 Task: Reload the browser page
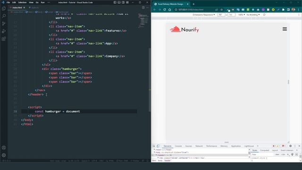point(165,9)
